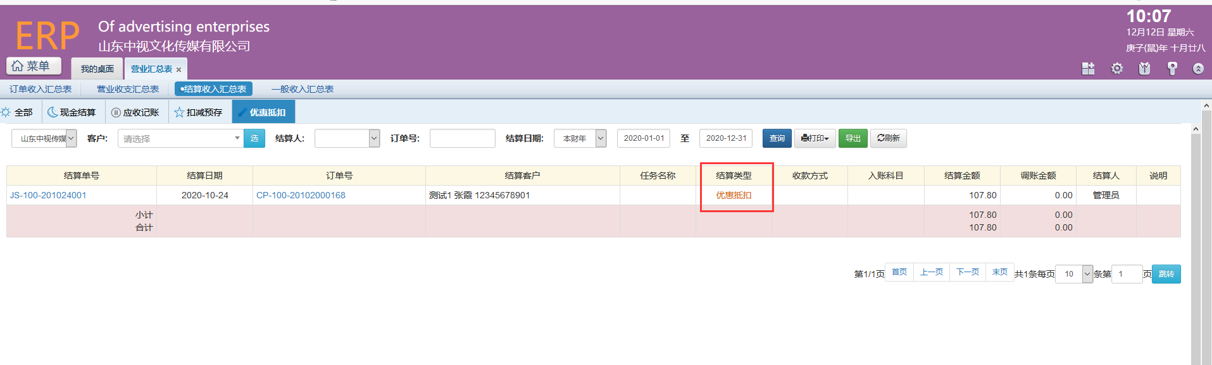This screenshot has height=365, width=1212.
Task: Open the 结算人 dropdown
Action: pyautogui.click(x=347, y=138)
